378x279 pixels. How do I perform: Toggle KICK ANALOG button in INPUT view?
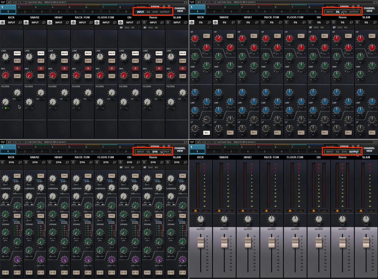click(17, 53)
